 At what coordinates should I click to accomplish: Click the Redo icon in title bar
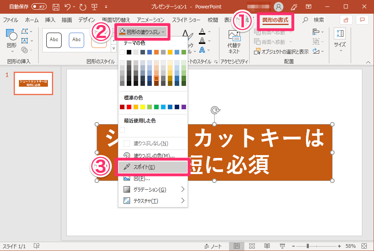pyautogui.click(x=83, y=7)
